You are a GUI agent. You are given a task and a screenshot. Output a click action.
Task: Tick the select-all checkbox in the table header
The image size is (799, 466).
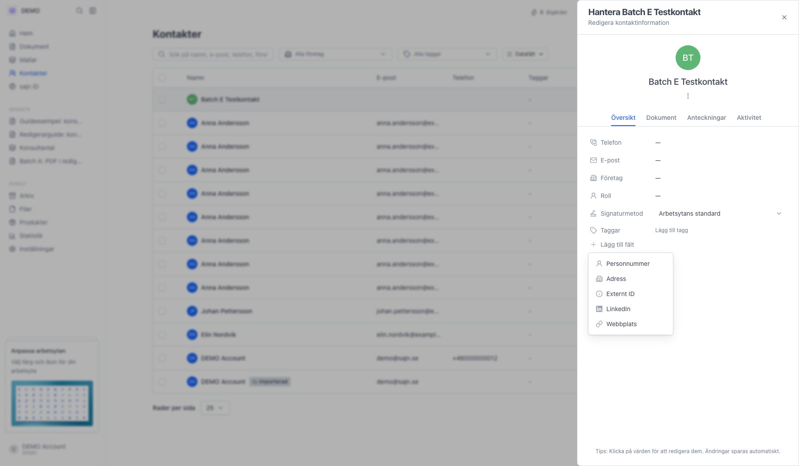(x=162, y=78)
